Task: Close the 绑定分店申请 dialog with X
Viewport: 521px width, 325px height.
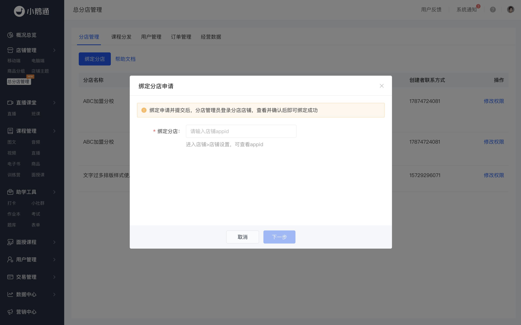Action: (x=381, y=86)
